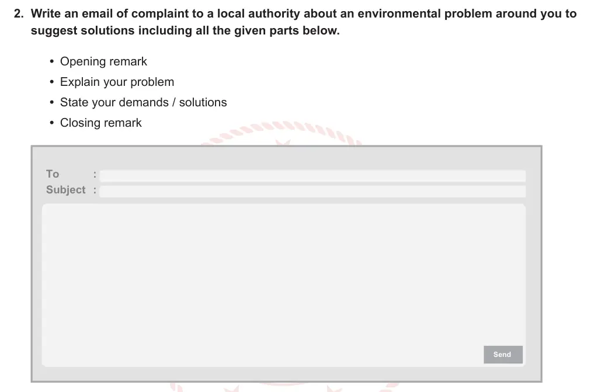615x392 pixels.
Task: Click the instruction line starting "Write an email"
Action: click(304, 14)
